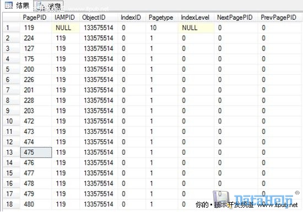This screenshot has width=303, height=212.
Task: Click the PagePID cell showing 475
Action: pyautogui.click(x=36, y=153)
